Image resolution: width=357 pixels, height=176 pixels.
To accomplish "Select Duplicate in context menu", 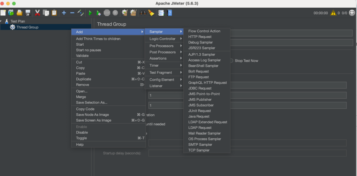I will 108,79.
